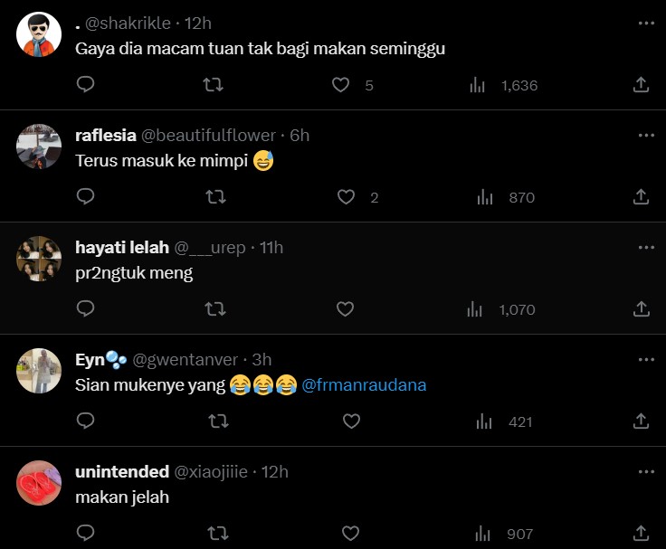666x549 pixels.
Task: Expand the three-dot menu on unintended's tweet
Action: [645, 471]
